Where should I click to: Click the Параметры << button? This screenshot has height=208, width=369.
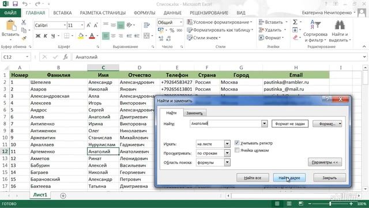pyautogui.click(x=325, y=162)
